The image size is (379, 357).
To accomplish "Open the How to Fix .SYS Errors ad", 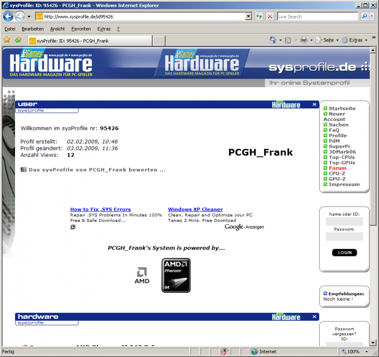I will tap(100, 210).
